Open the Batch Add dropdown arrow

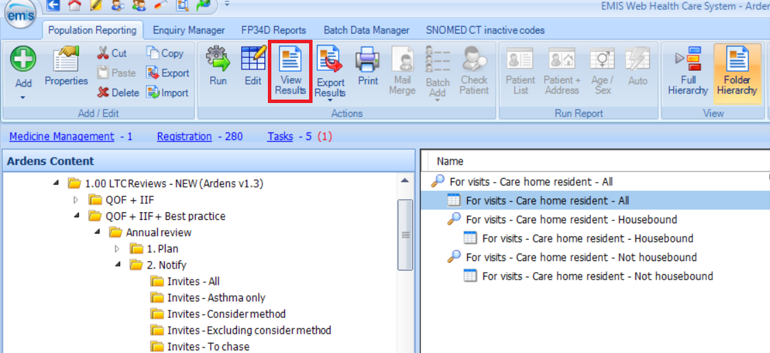[x=438, y=100]
